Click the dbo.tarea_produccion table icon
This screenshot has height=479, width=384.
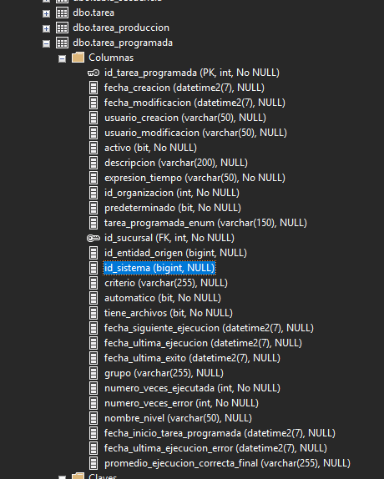click(x=62, y=28)
